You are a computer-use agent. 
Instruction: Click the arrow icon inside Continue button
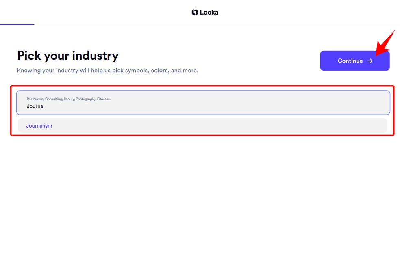[x=370, y=61]
